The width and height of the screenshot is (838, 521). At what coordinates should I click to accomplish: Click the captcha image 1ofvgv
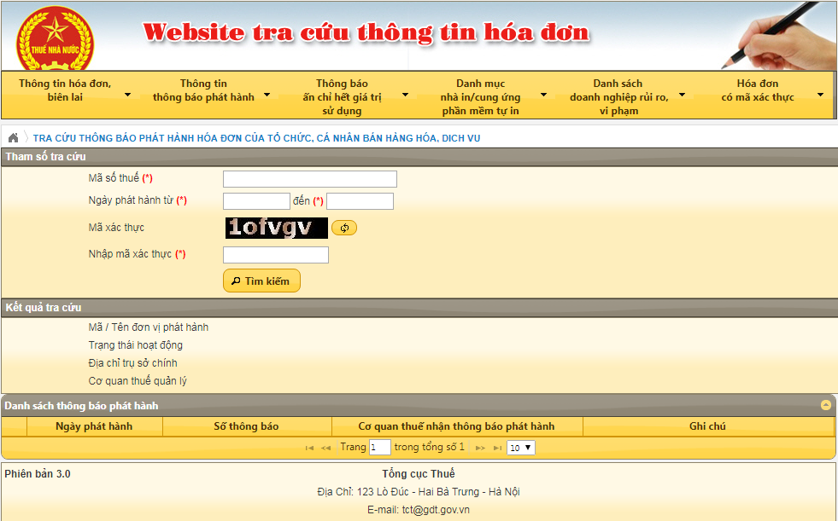click(x=276, y=228)
